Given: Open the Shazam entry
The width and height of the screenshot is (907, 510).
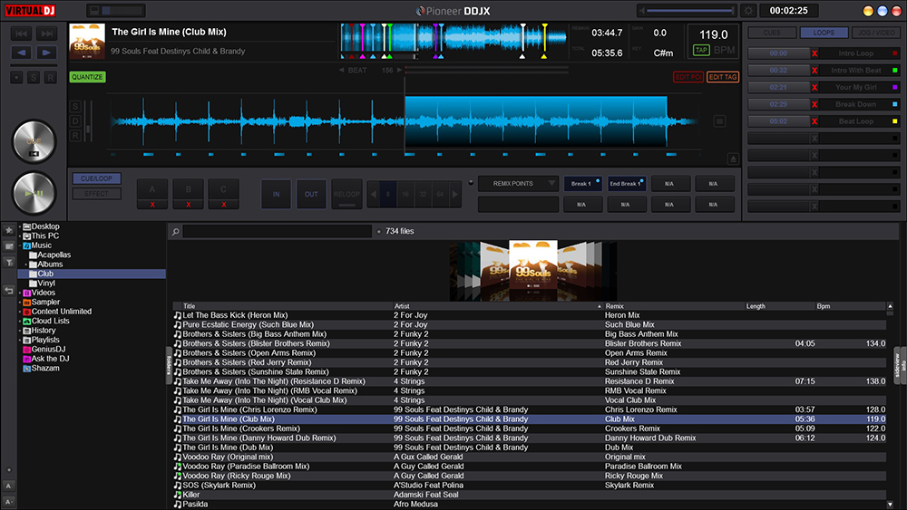Looking at the screenshot, I should tap(41, 368).
